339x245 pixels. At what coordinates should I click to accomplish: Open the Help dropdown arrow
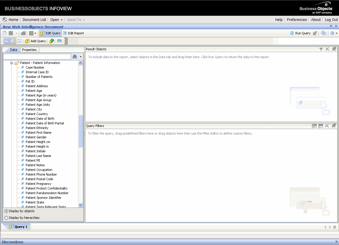tap(336, 33)
